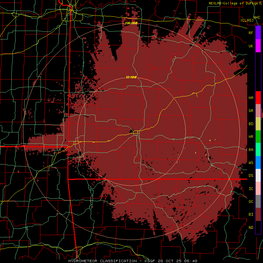
Task: Select the WS blue legend swatch
Action: (258, 162)
